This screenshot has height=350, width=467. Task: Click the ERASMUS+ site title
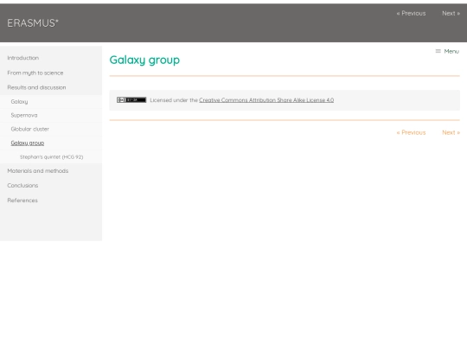(x=33, y=23)
